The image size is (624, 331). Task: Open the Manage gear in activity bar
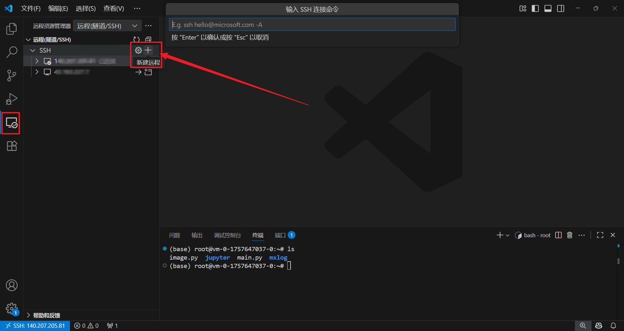pos(12,309)
